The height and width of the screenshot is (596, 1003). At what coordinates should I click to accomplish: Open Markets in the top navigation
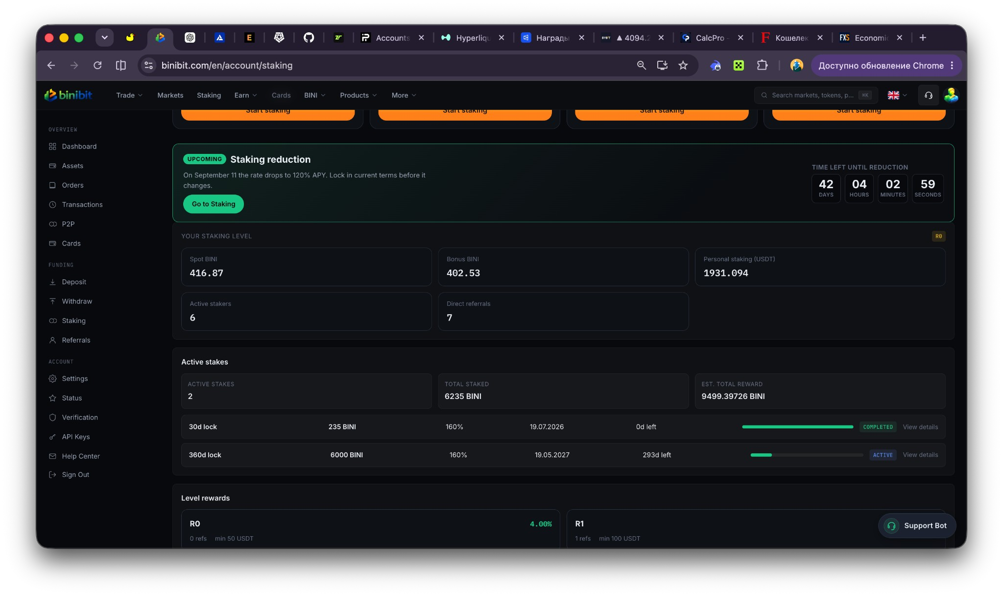170,95
